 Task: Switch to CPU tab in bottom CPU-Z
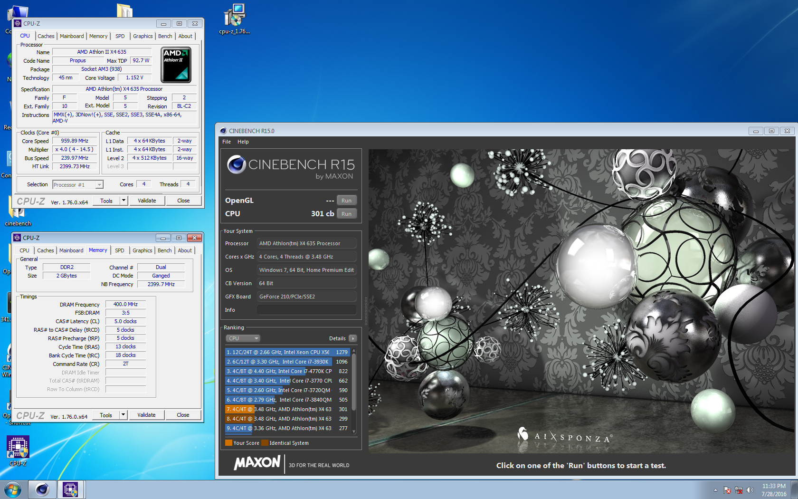(25, 250)
